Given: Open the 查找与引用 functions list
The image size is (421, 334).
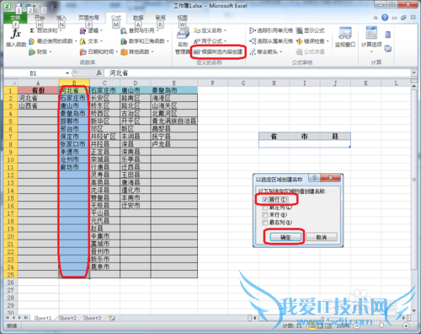Looking at the screenshot, I should [x=140, y=30].
